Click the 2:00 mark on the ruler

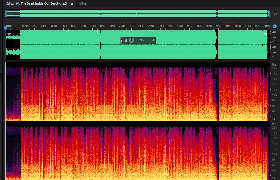pos(122,26)
